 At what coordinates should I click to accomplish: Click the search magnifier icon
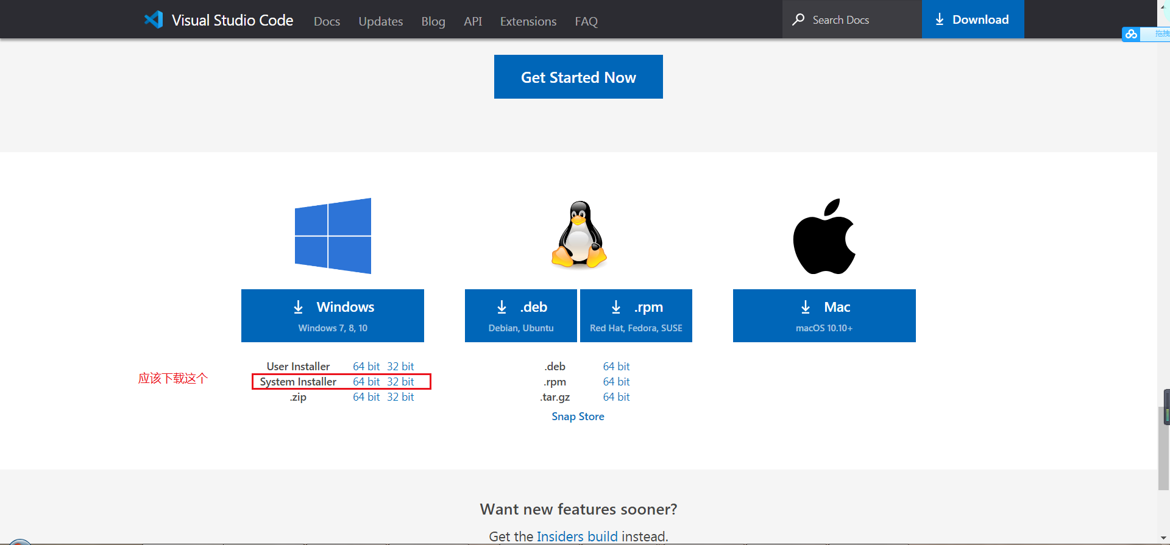click(x=798, y=19)
